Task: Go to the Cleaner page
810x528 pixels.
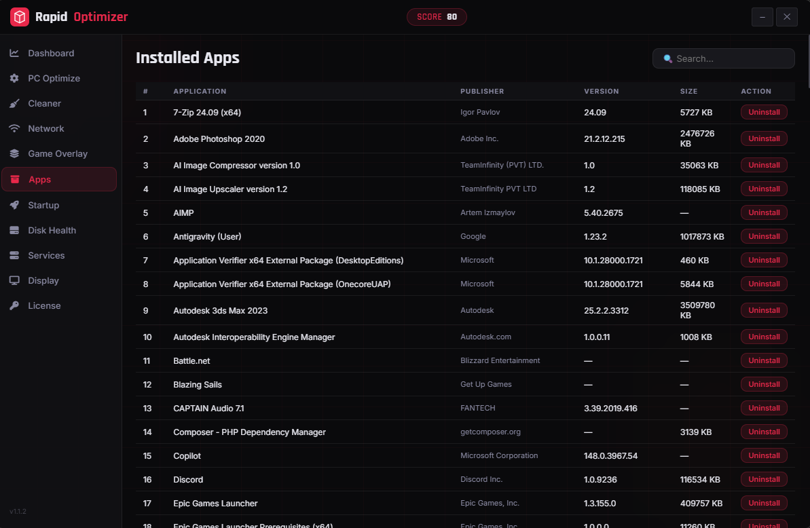Action: pyautogui.click(x=59, y=103)
